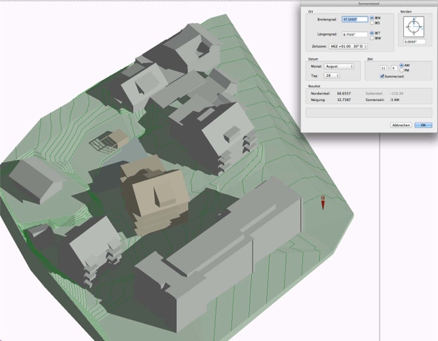Click the north angle 0.0000° field
Image resolution: width=438 pixels, height=341 pixels.
414,41
